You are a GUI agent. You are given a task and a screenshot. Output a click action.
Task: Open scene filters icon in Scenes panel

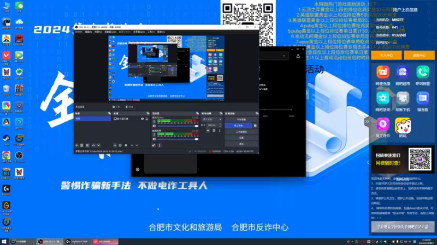[87, 145]
